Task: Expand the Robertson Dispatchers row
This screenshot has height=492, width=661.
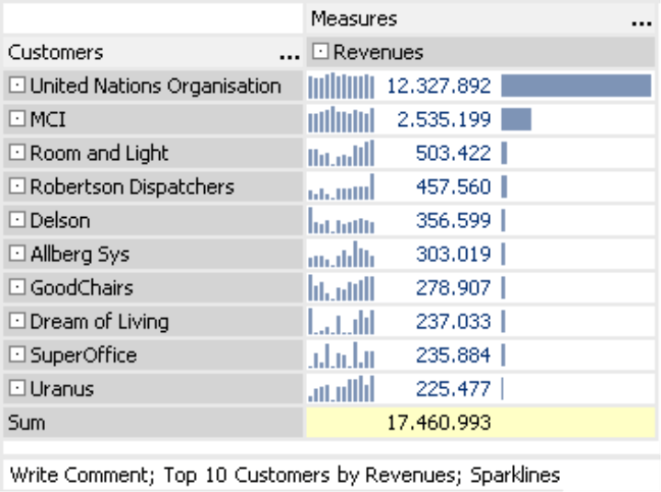Action: pos(17,187)
